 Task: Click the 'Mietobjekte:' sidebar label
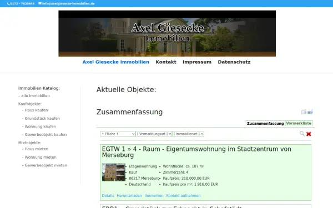coord(30,143)
